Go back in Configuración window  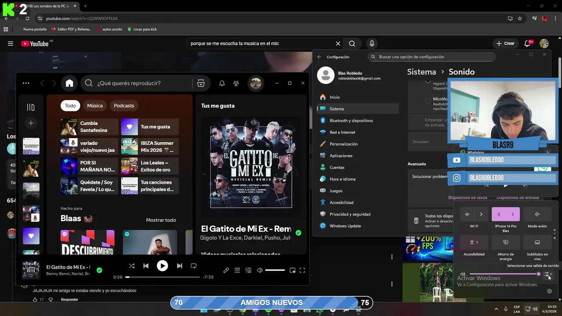[x=319, y=57]
